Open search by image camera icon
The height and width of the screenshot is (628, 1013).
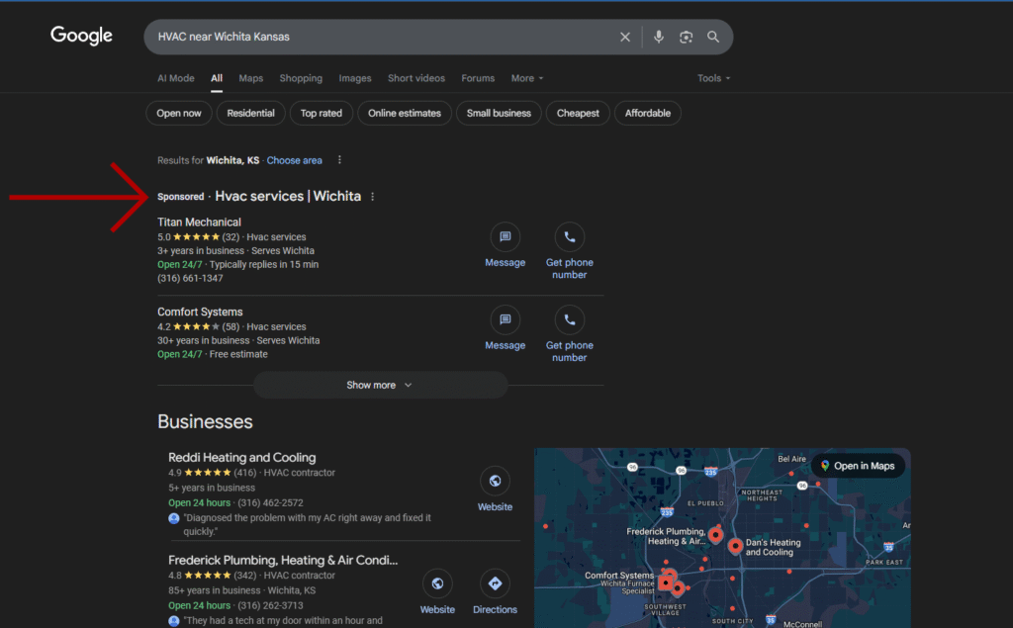pos(687,37)
